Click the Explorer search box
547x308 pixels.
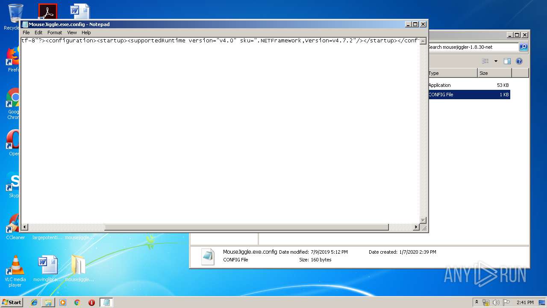[473, 47]
